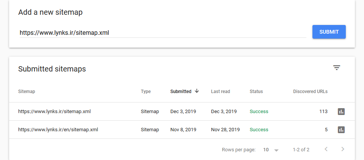
Task: Sort by the Type column header
Action: click(146, 92)
